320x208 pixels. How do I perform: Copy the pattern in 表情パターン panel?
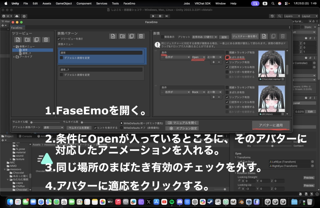132,36
